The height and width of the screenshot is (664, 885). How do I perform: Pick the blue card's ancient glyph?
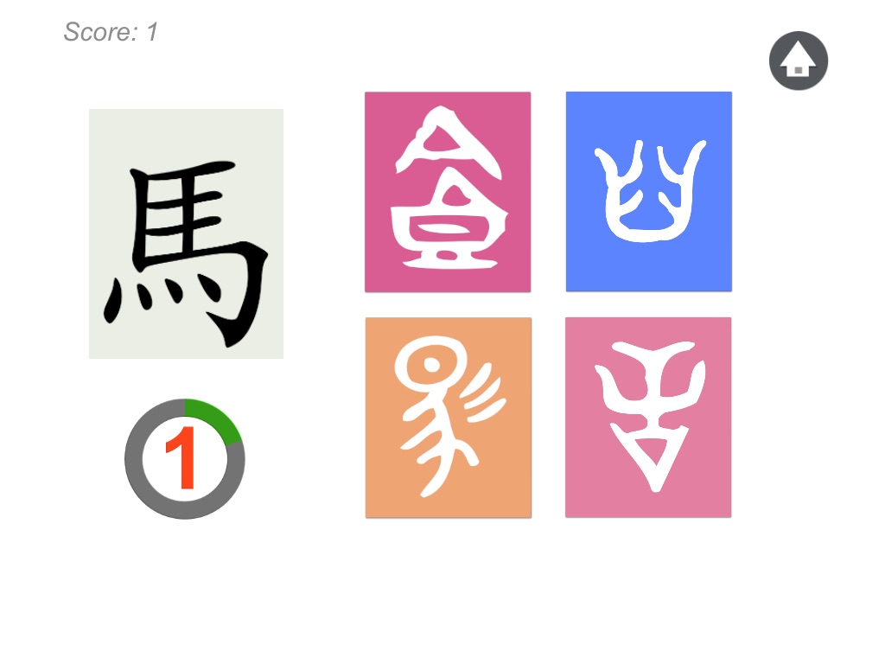pyautogui.click(x=649, y=191)
